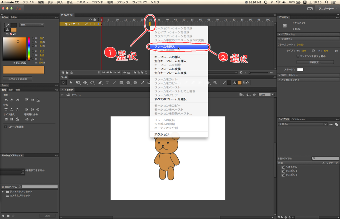
Task: Click the edit scene clapperboard icon
Action: click(x=241, y=95)
